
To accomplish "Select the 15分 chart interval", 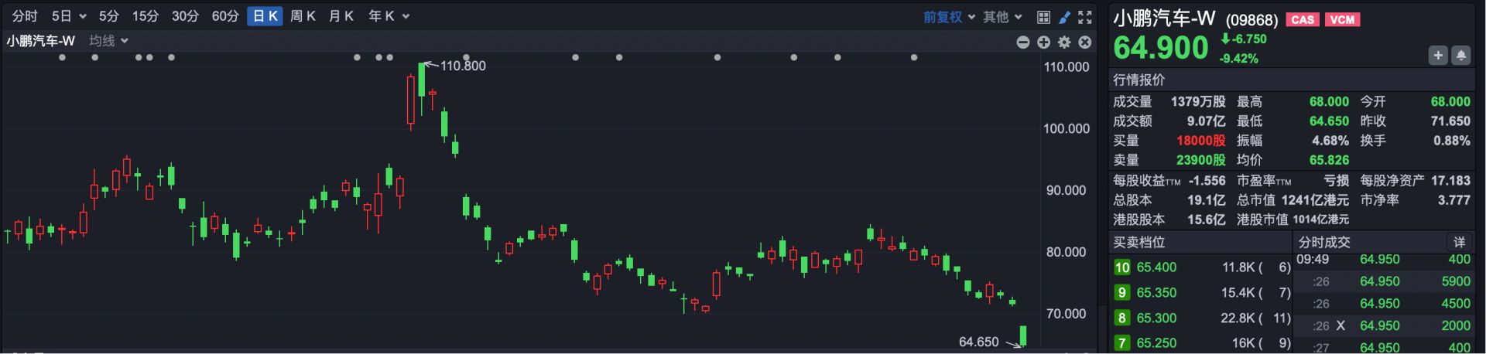I will 145,16.
